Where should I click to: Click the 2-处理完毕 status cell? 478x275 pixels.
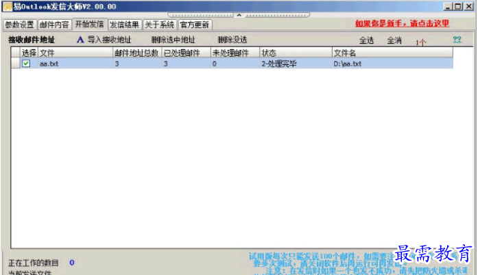[296, 64]
